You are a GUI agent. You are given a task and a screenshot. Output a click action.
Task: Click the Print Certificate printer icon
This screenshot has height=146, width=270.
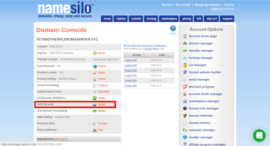[x=95, y=130]
